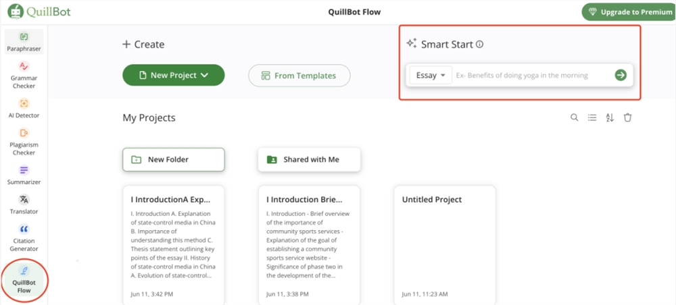676x305 pixels.
Task: Open the Summarizer tool
Action: click(24, 175)
